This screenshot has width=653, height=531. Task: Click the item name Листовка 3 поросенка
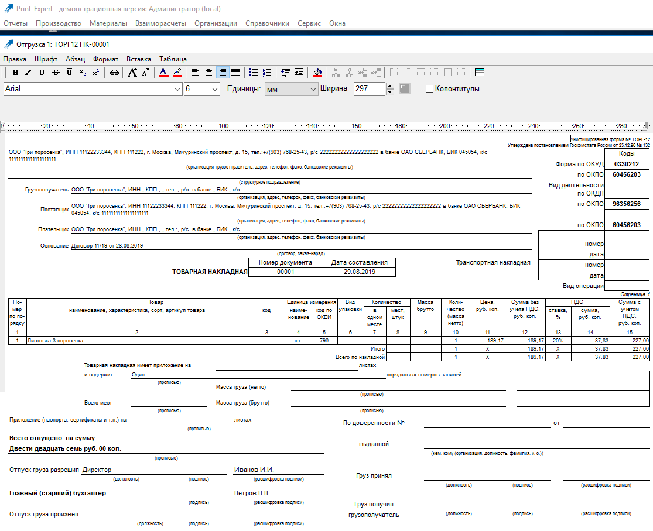tap(56, 341)
